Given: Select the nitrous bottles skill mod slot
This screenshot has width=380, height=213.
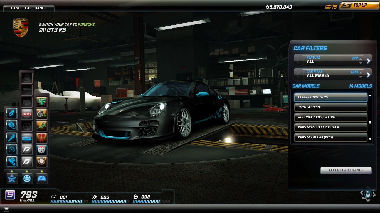Looking at the screenshot, I should (x=12, y=162).
